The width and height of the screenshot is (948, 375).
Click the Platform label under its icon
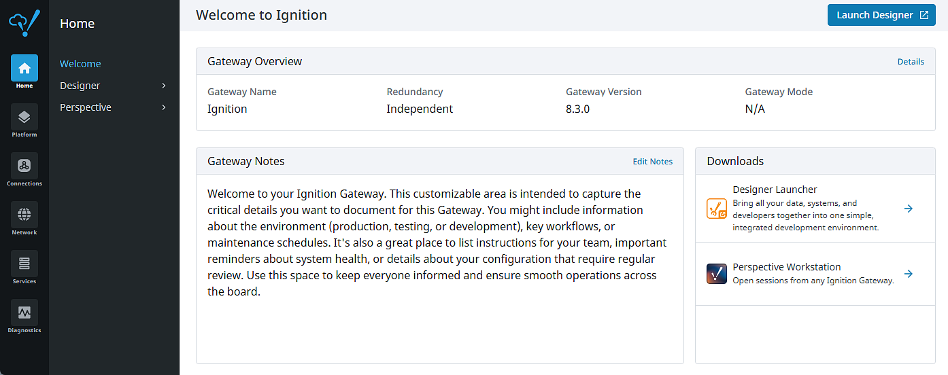tap(24, 135)
